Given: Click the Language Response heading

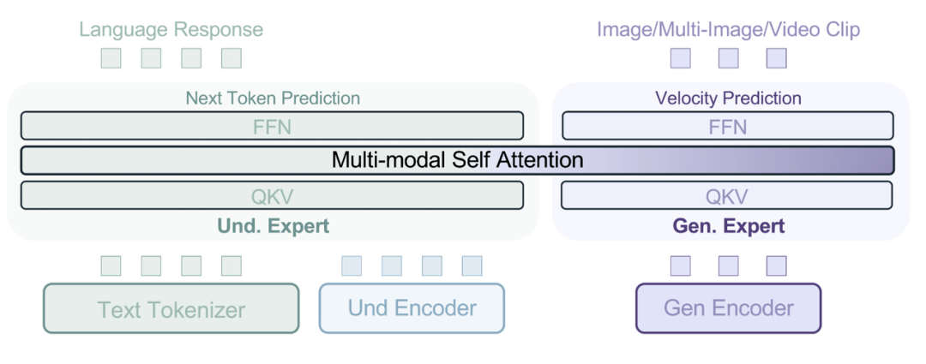Looking at the screenshot, I should [x=171, y=29].
